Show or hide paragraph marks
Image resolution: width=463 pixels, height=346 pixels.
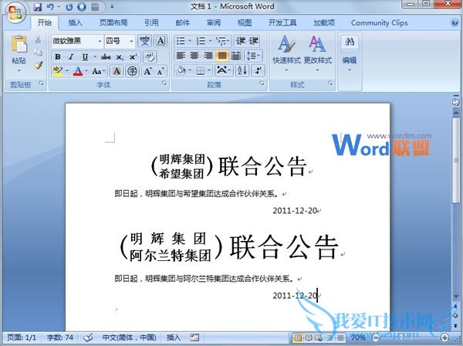tap(258, 70)
